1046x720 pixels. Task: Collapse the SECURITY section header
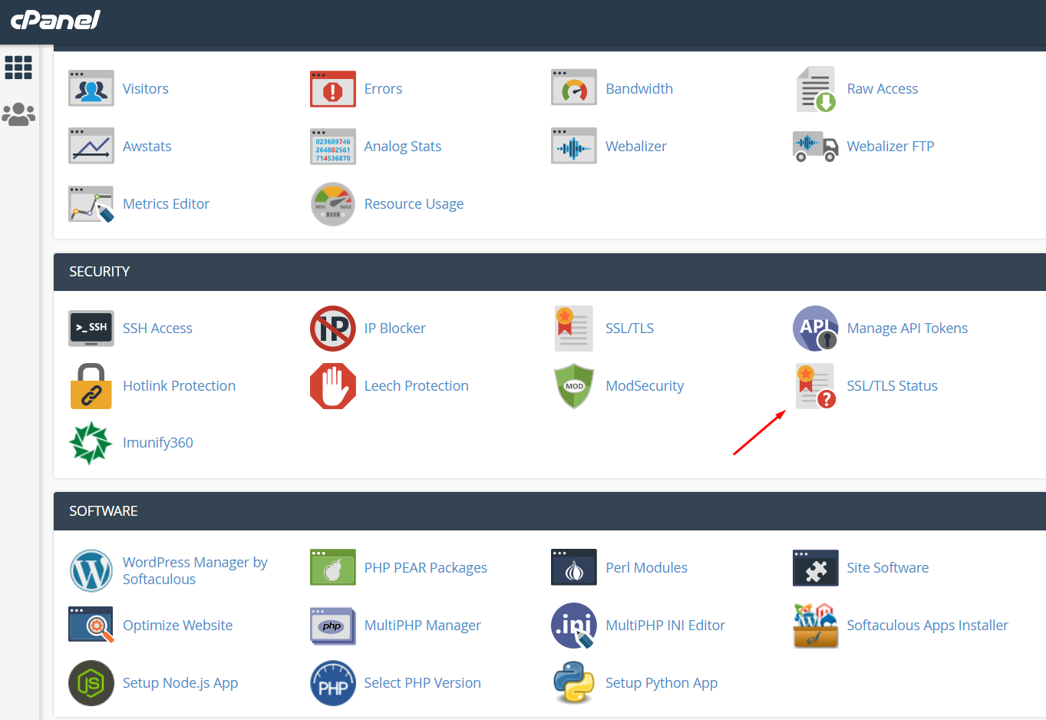tap(100, 272)
